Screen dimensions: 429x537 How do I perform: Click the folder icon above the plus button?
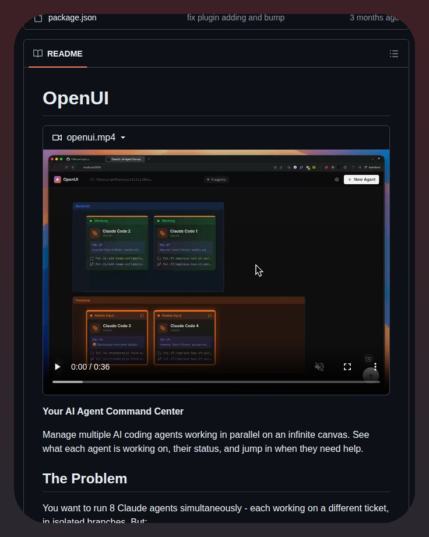(368, 359)
